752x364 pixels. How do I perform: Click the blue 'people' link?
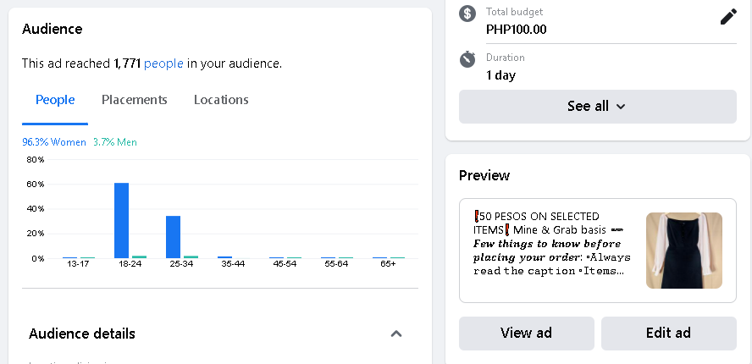[x=163, y=63]
